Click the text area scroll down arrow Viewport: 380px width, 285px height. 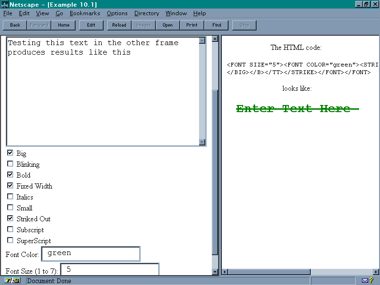(x=202, y=142)
